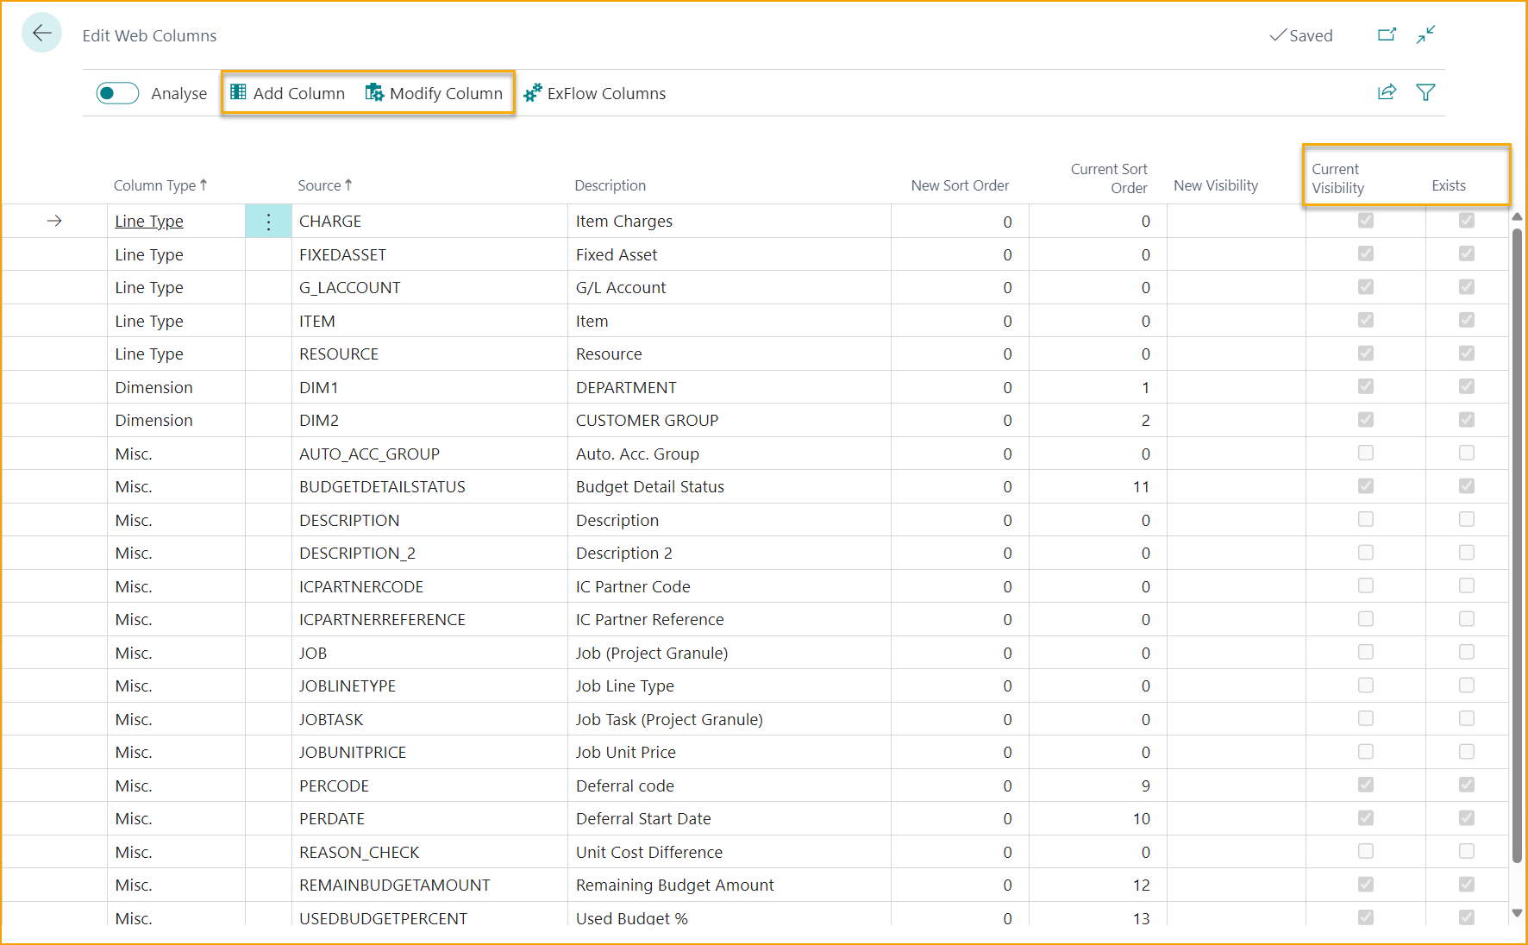Toggle Exists checkbox for AUTO_ACC_GROUP row
This screenshot has width=1528, height=945.
(x=1466, y=453)
